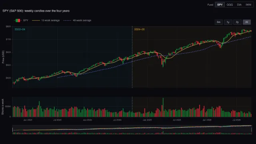Click the range slider left handle

click(12, 130)
